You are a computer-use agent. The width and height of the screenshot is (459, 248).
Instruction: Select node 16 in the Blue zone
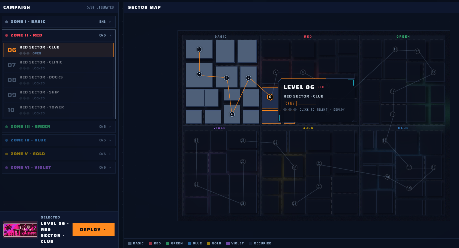[385, 141]
